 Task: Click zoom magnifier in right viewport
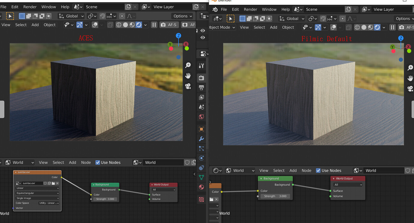[x=410, y=68]
